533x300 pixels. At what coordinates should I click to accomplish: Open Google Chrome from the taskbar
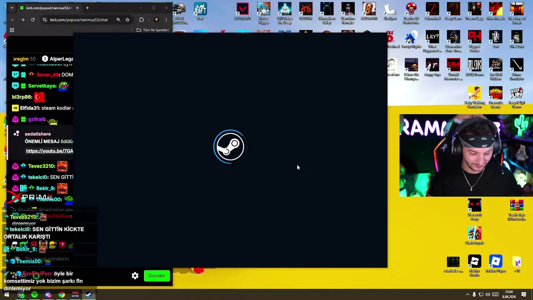tap(62, 295)
